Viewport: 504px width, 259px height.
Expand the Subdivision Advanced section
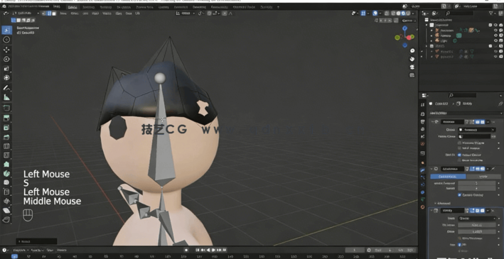click(443, 203)
